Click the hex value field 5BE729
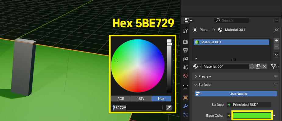282x121 pixels. click(137, 108)
